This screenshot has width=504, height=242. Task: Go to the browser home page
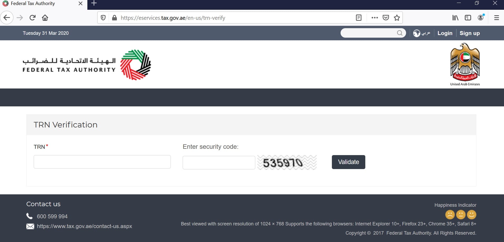pos(45,18)
